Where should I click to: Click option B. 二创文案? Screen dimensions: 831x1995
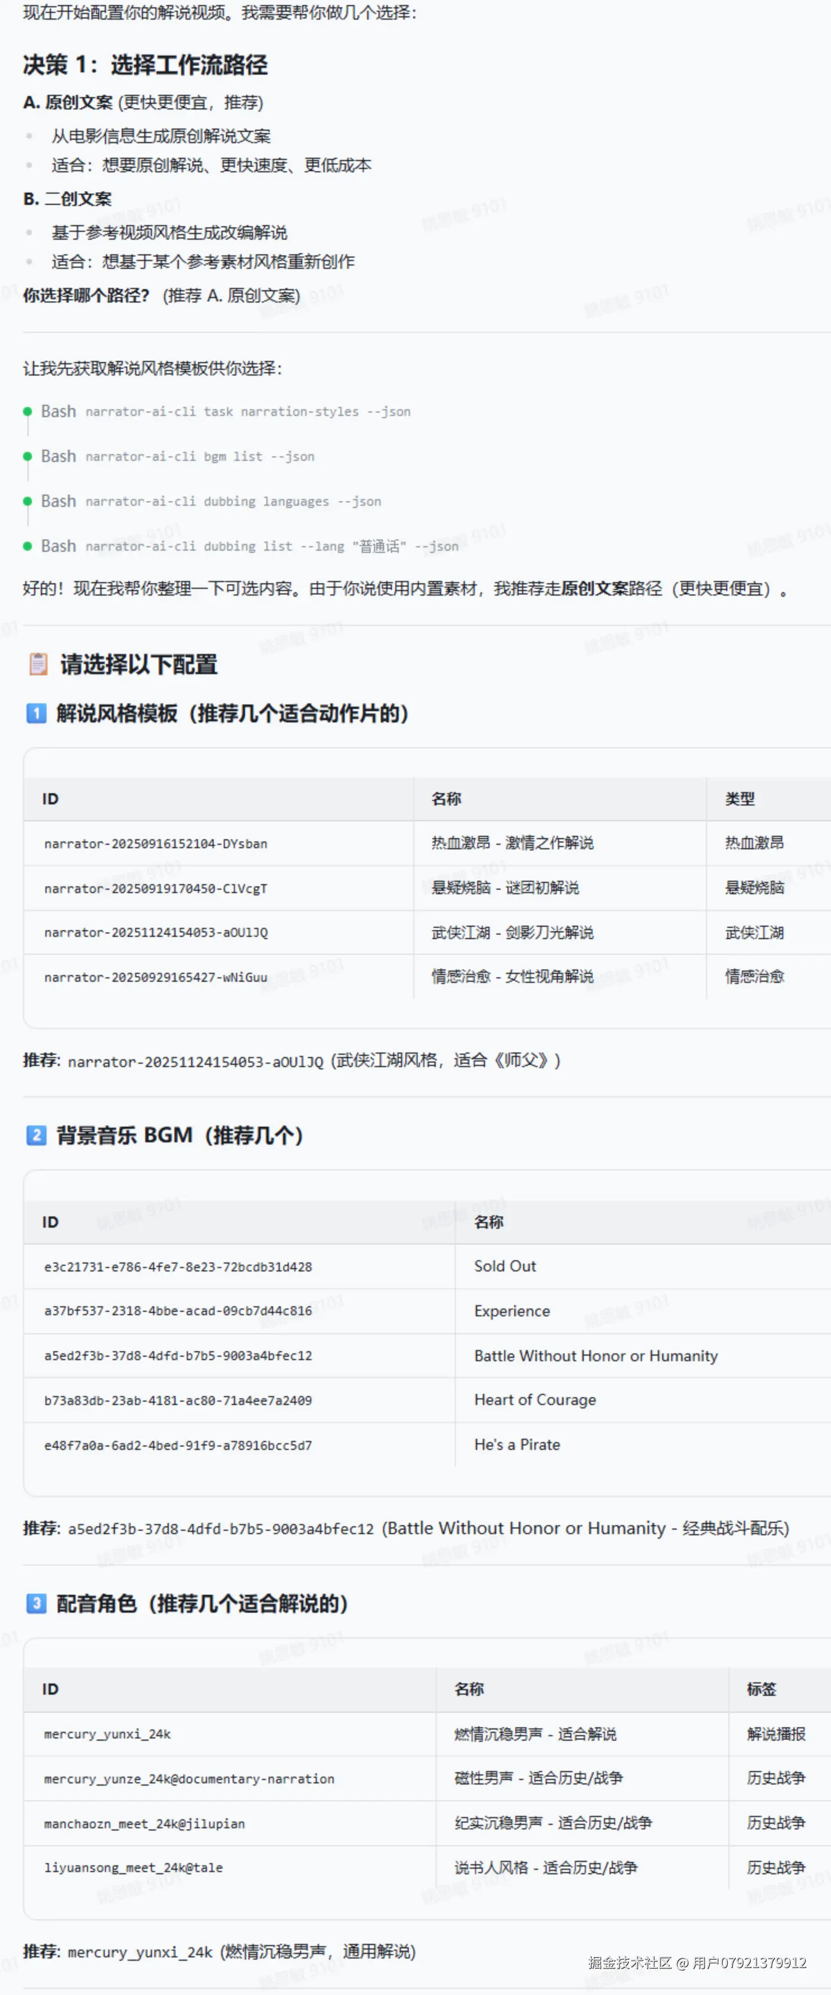[x=67, y=199]
